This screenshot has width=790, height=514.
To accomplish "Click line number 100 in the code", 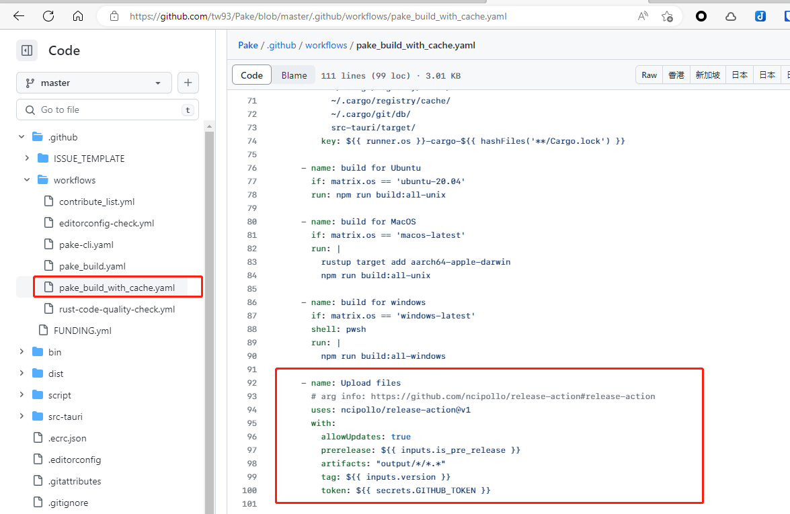I will pyautogui.click(x=249, y=490).
